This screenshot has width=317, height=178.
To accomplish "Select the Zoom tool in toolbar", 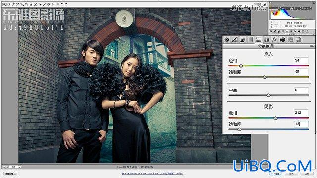I will coord(4,4).
